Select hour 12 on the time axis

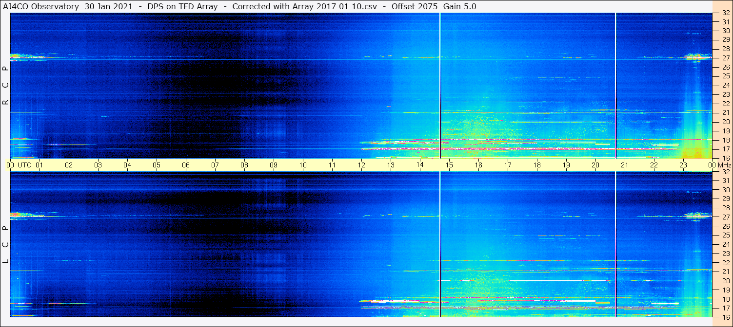pos(361,165)
